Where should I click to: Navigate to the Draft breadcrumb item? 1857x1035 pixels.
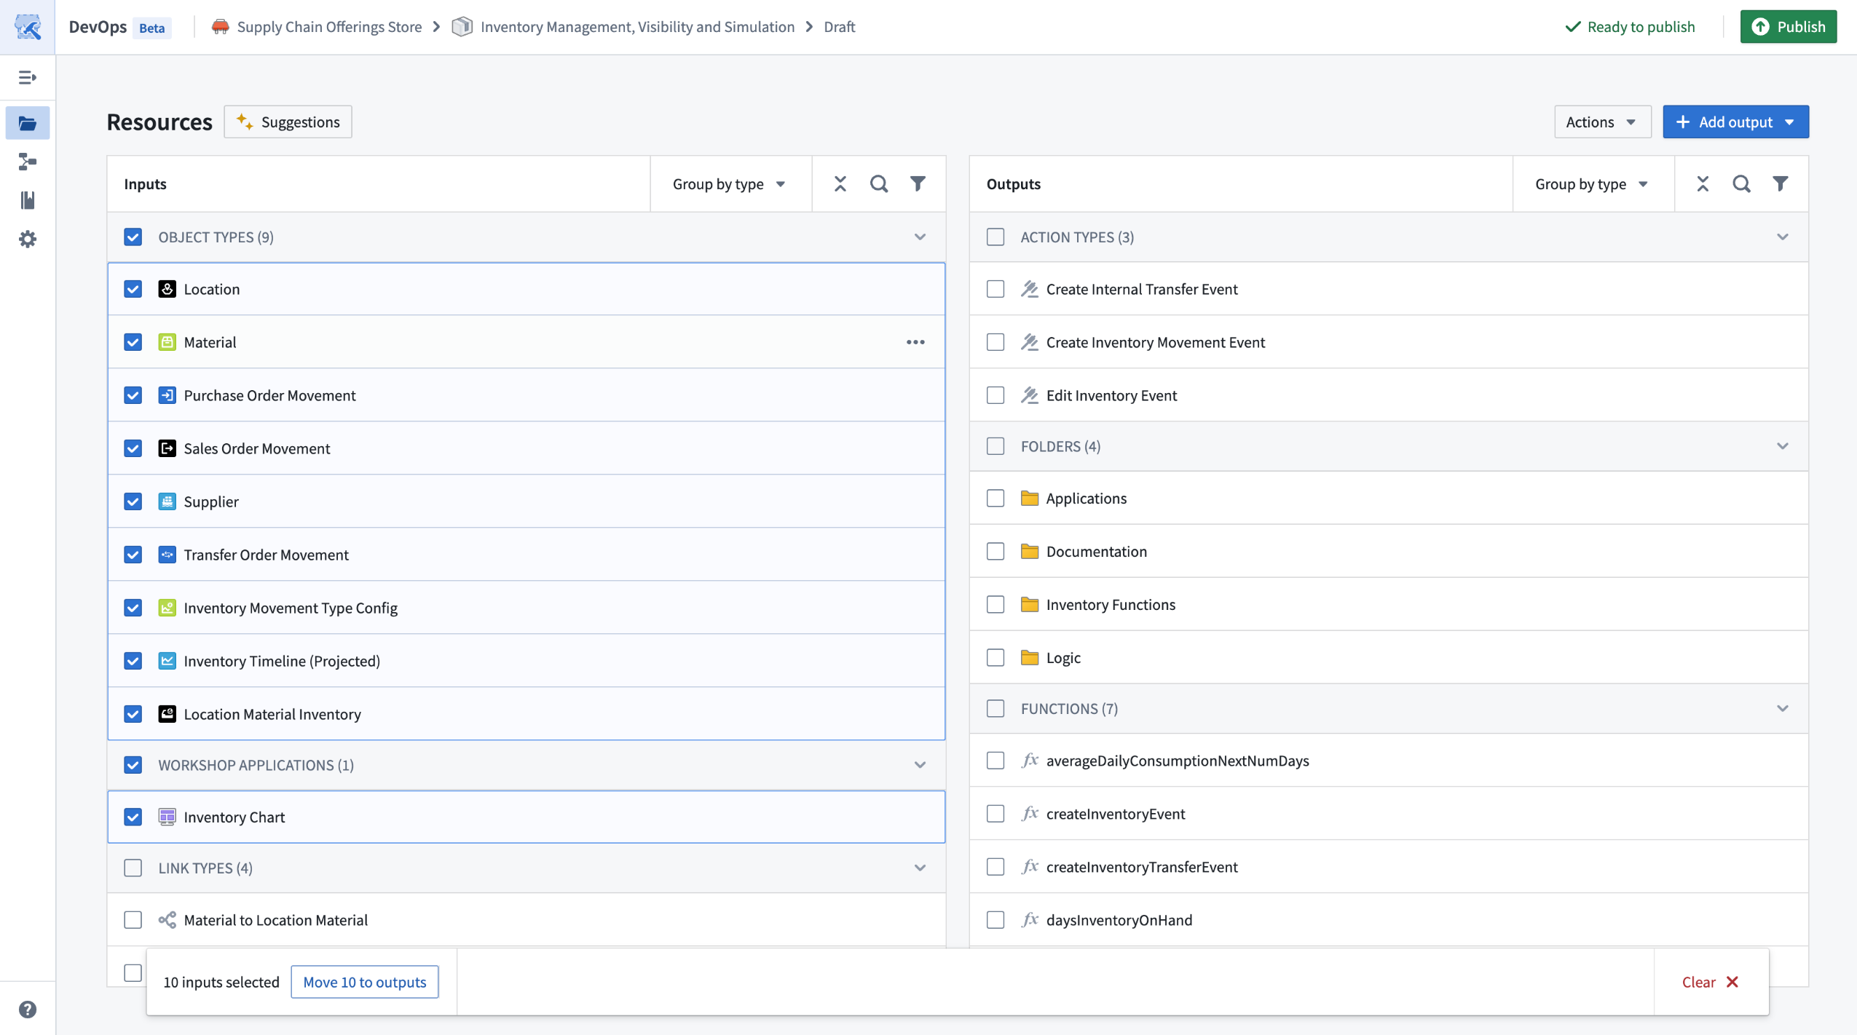pyautogui.click(x=837, y=26)
